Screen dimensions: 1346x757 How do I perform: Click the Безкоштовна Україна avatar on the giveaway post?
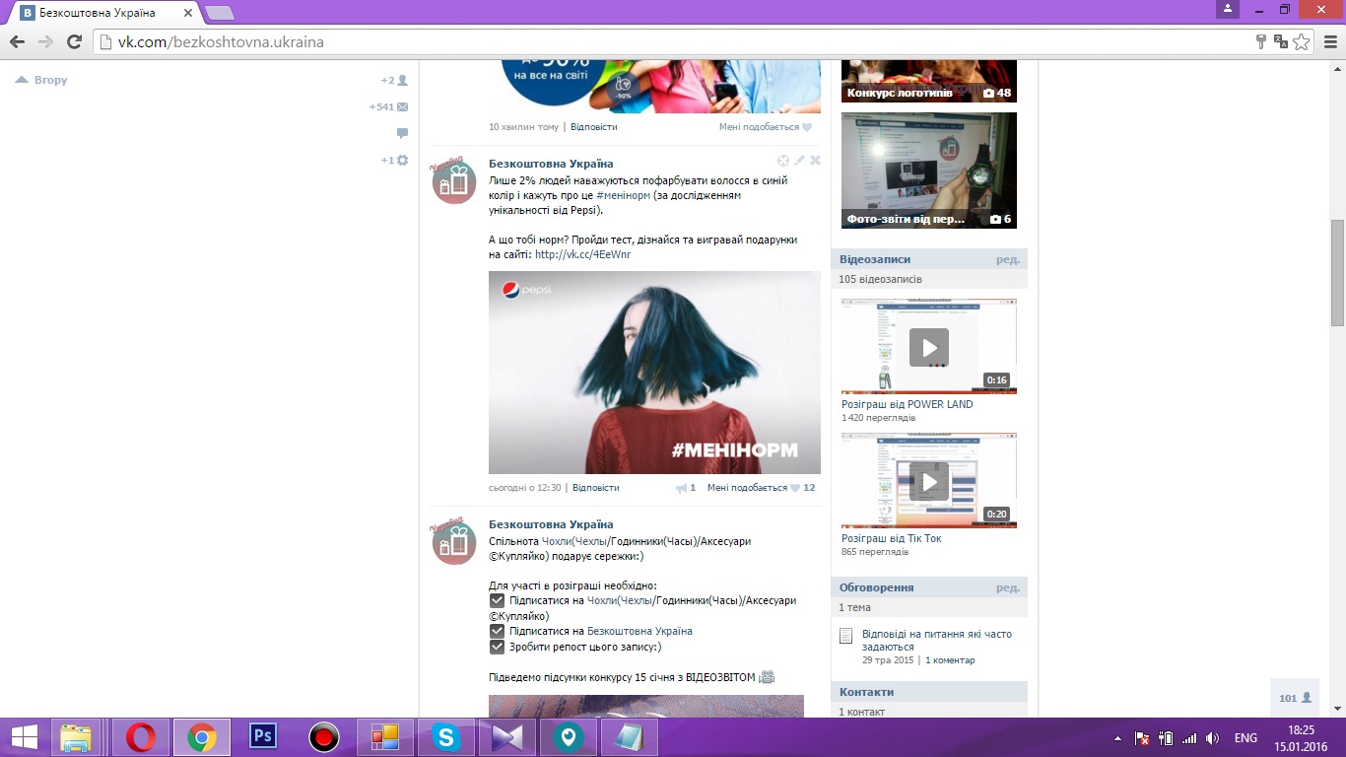453,541
